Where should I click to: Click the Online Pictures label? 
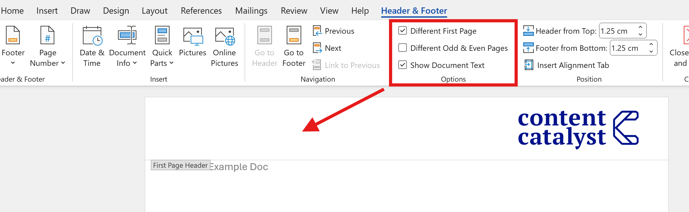[x=224, y=58]
